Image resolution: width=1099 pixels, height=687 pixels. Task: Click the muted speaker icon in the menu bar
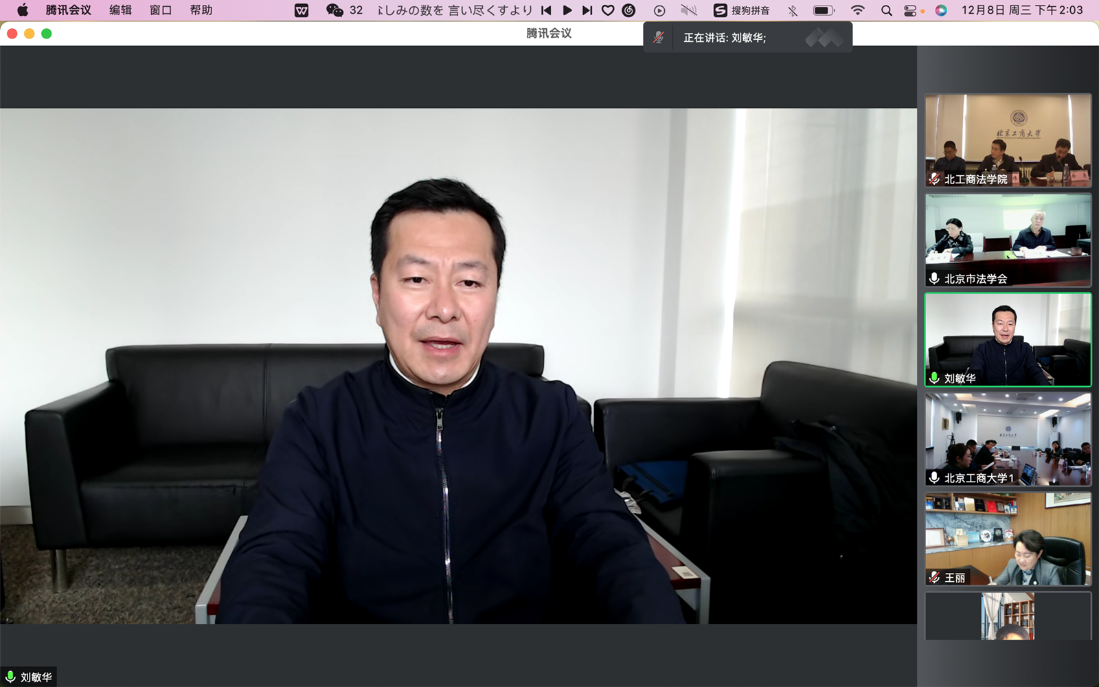pyautogui.click(x=688, y=10)
